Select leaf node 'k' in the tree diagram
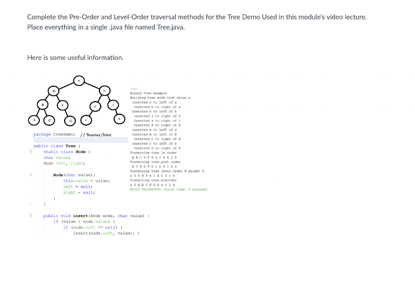 click(x=119, y=119)
